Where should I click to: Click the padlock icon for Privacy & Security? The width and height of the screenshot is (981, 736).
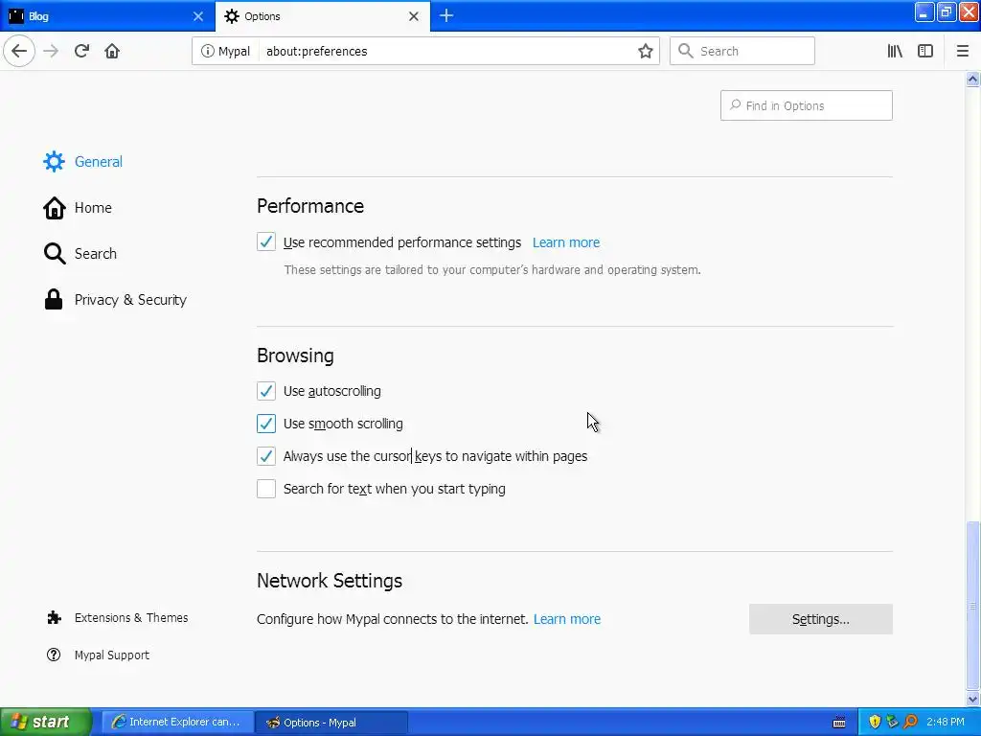click(x=54, y=300)
